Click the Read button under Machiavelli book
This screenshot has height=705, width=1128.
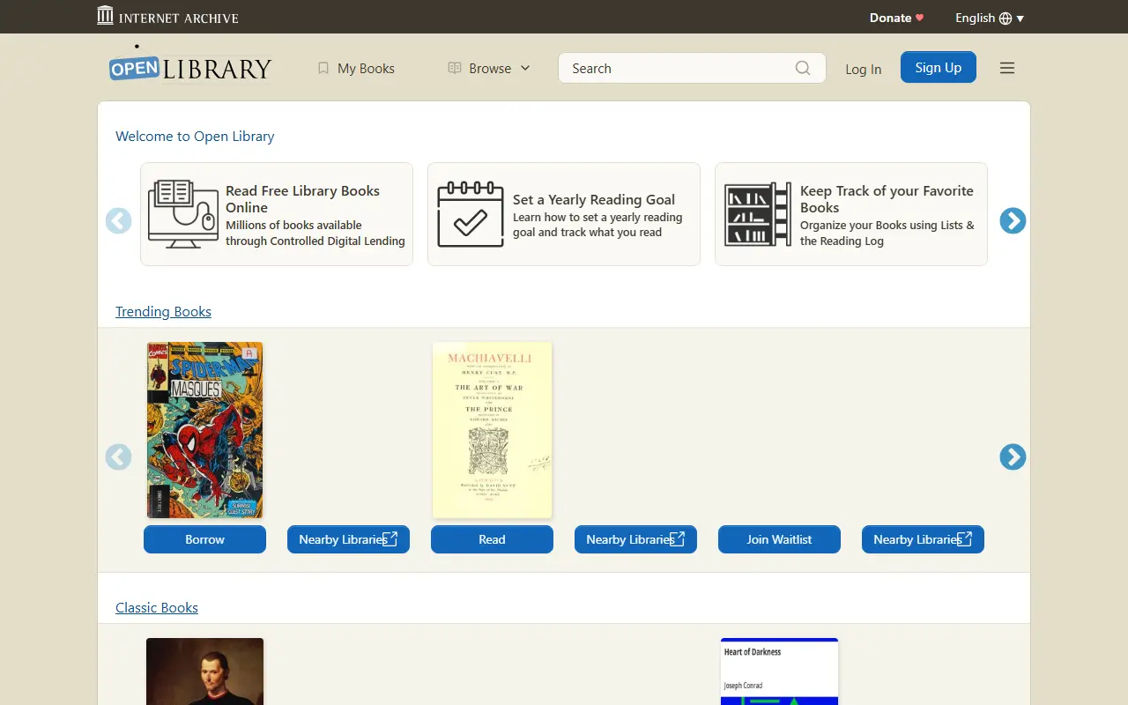(492, 539)
